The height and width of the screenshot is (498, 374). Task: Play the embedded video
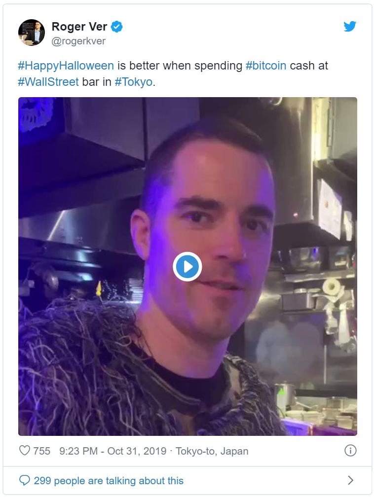187,266
